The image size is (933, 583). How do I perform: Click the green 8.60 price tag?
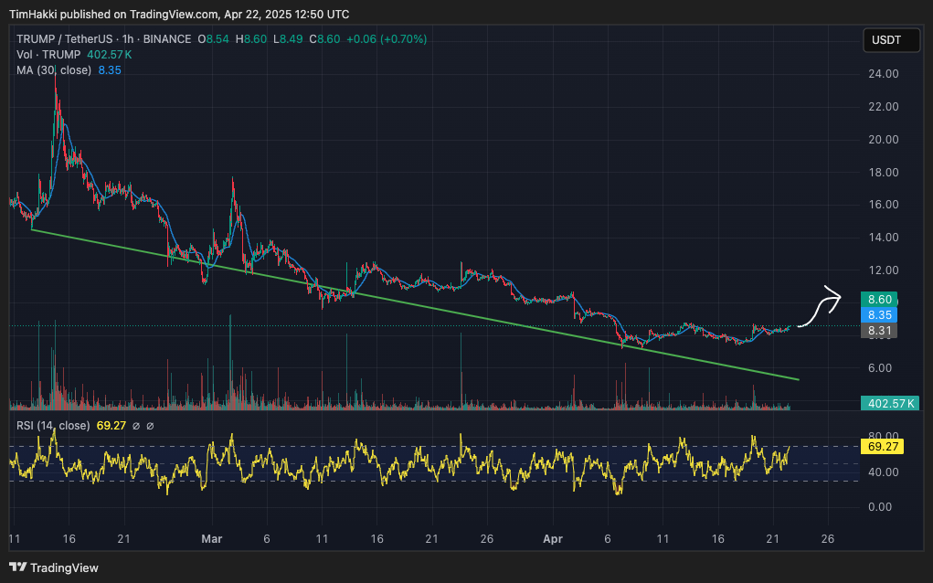tap(879, 299)
